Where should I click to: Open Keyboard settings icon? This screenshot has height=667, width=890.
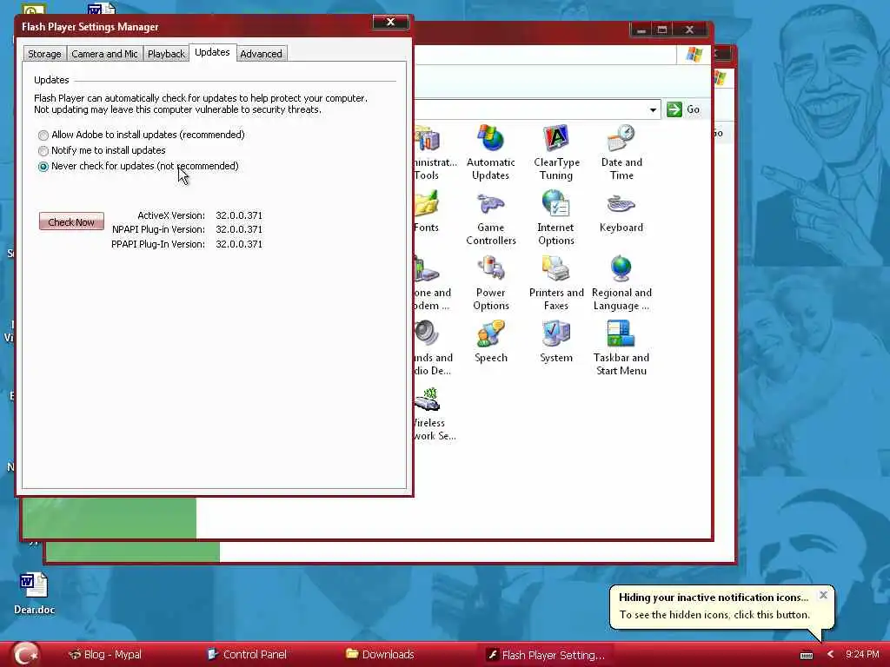pos(621,212)
